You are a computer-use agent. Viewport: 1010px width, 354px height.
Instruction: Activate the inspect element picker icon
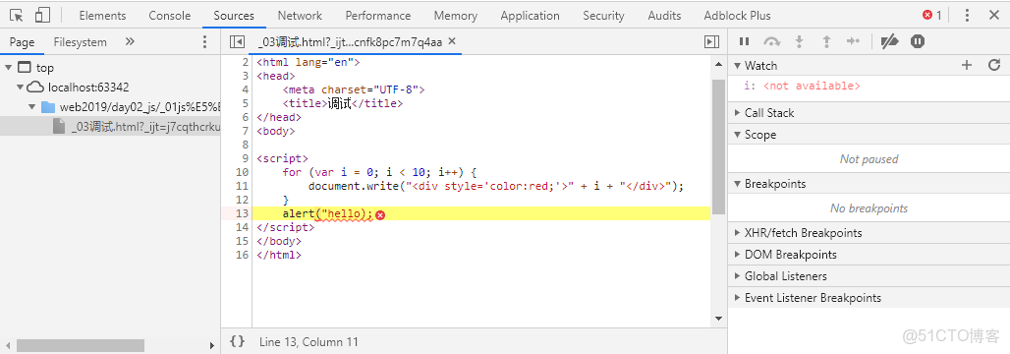17,15
